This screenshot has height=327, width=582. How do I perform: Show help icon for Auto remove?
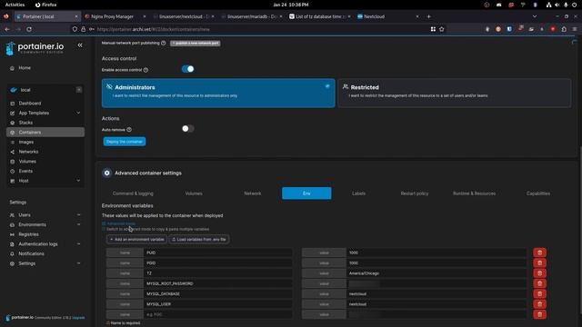[129, 129]
